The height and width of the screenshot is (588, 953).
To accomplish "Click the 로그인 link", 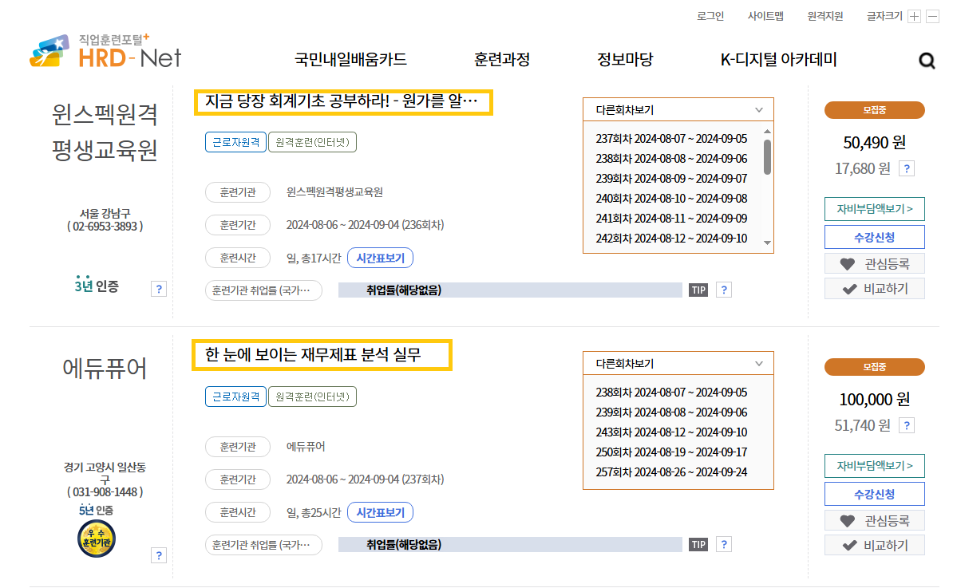I will coord(710,17).
